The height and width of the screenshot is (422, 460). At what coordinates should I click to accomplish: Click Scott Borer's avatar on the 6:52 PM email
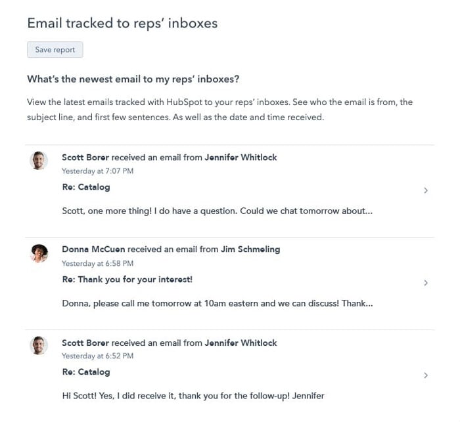point(39,345)
